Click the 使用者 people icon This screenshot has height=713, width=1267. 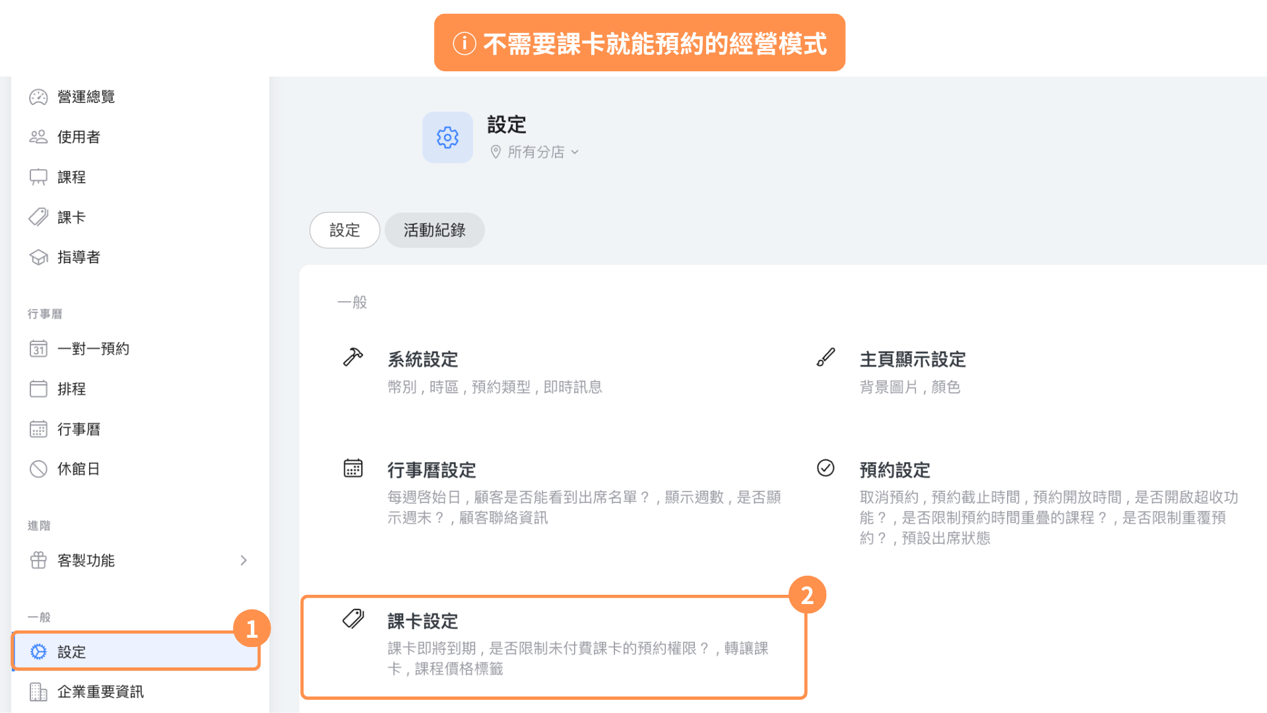(38, 137)
